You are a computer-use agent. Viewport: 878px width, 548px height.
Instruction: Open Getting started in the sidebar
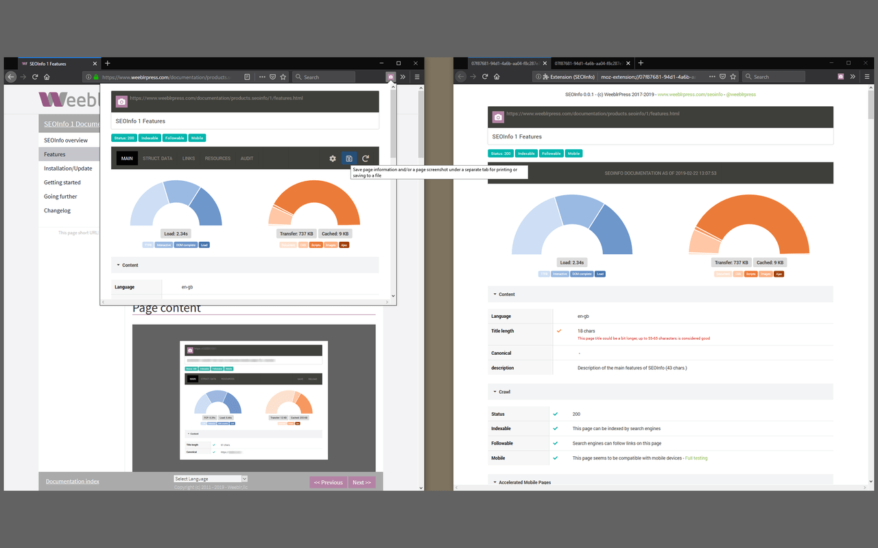pyautogui.click(x=62, y=183)
